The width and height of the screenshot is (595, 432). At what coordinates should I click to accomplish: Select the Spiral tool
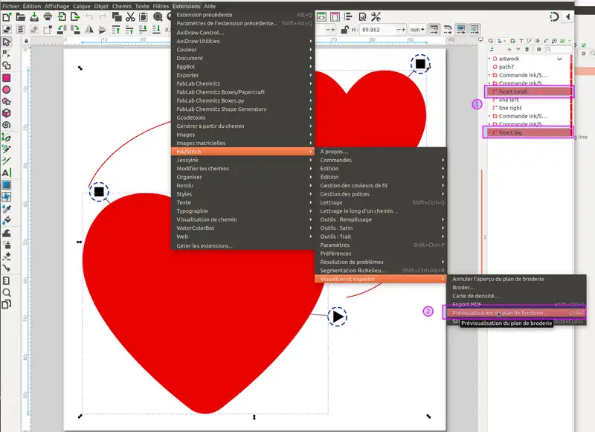coord(6,125)
